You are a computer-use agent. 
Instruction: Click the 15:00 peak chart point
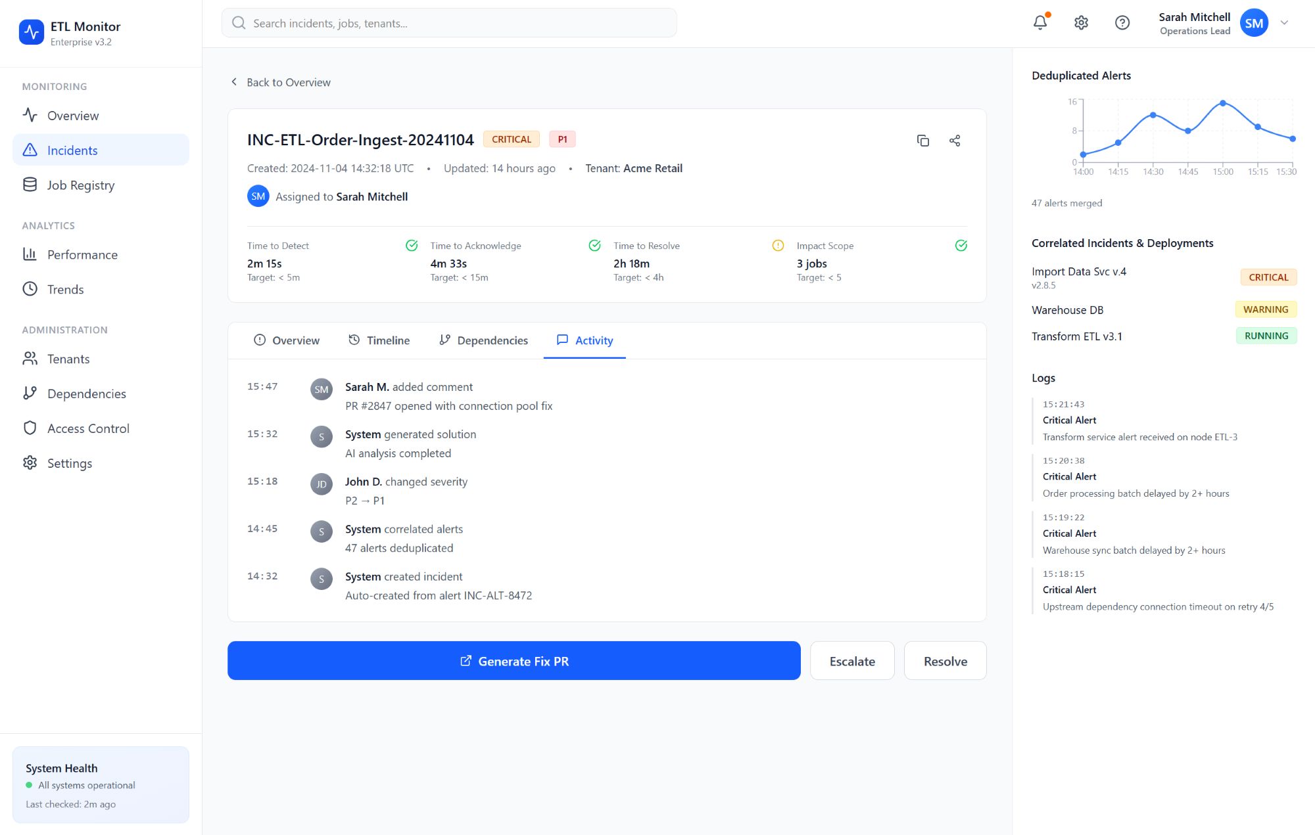point(1223,103)
